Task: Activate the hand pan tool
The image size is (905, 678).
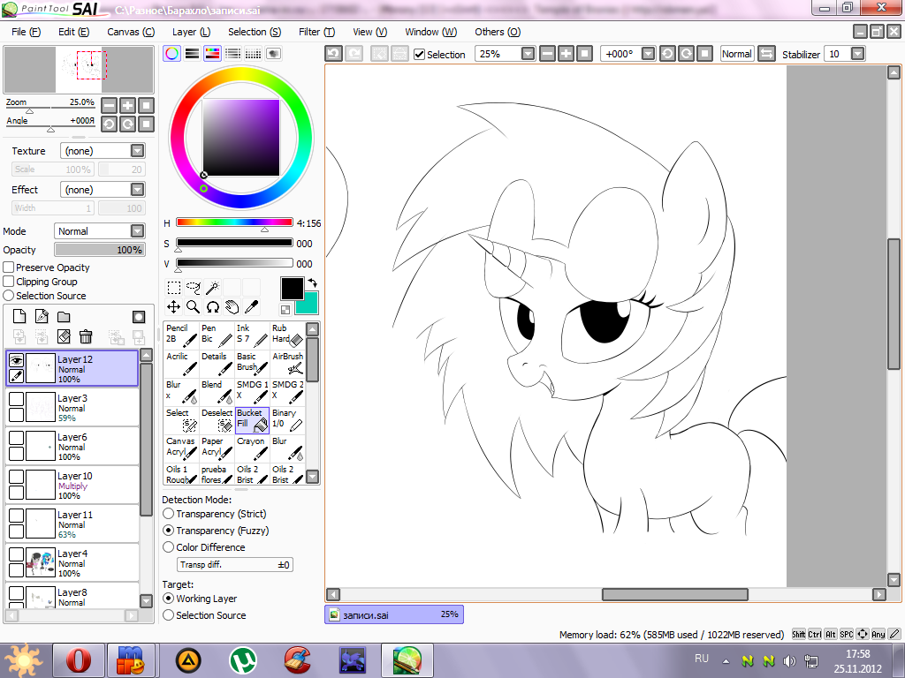Action: [232, 306]
